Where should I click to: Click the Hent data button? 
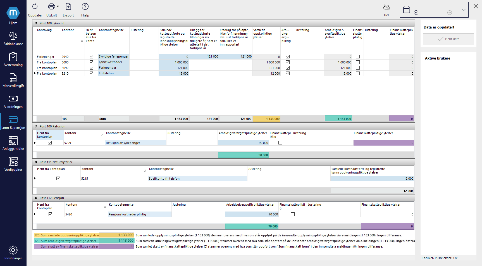pos(448,39)
